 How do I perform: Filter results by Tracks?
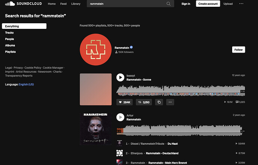point(9,33)
